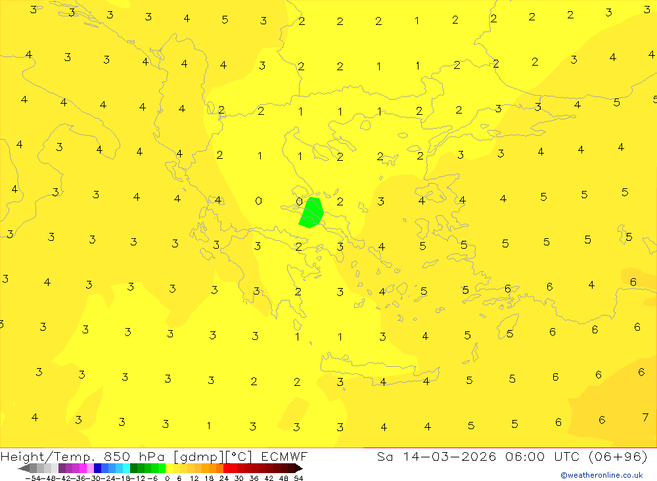657x481 pixels.
Task: Click the '06:00 UTC' time text
Action: pyautogui.click(x=542, y=456)
